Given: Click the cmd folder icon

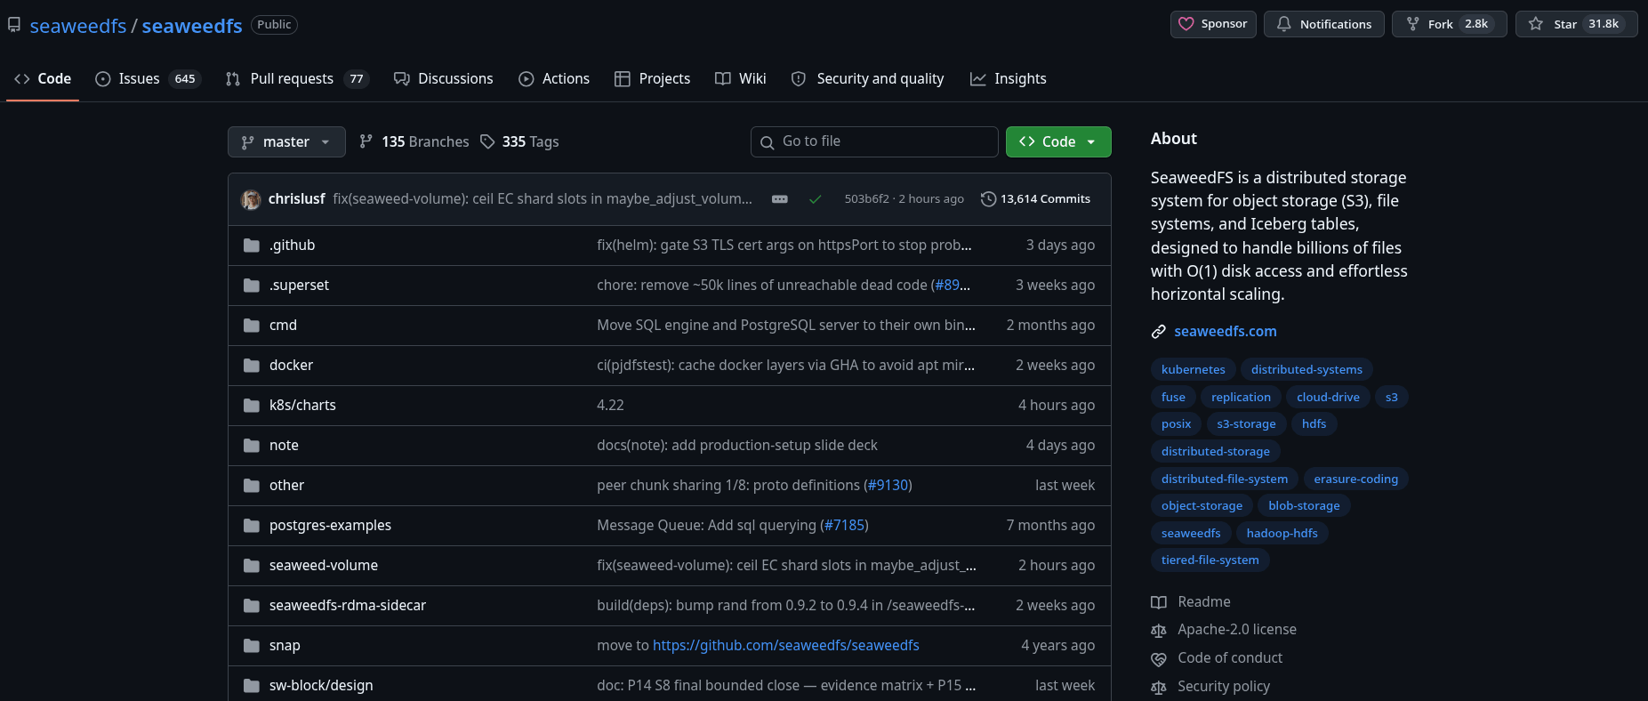Looking at the screenshot, I should pyautogui.click(x=252, y=326).
